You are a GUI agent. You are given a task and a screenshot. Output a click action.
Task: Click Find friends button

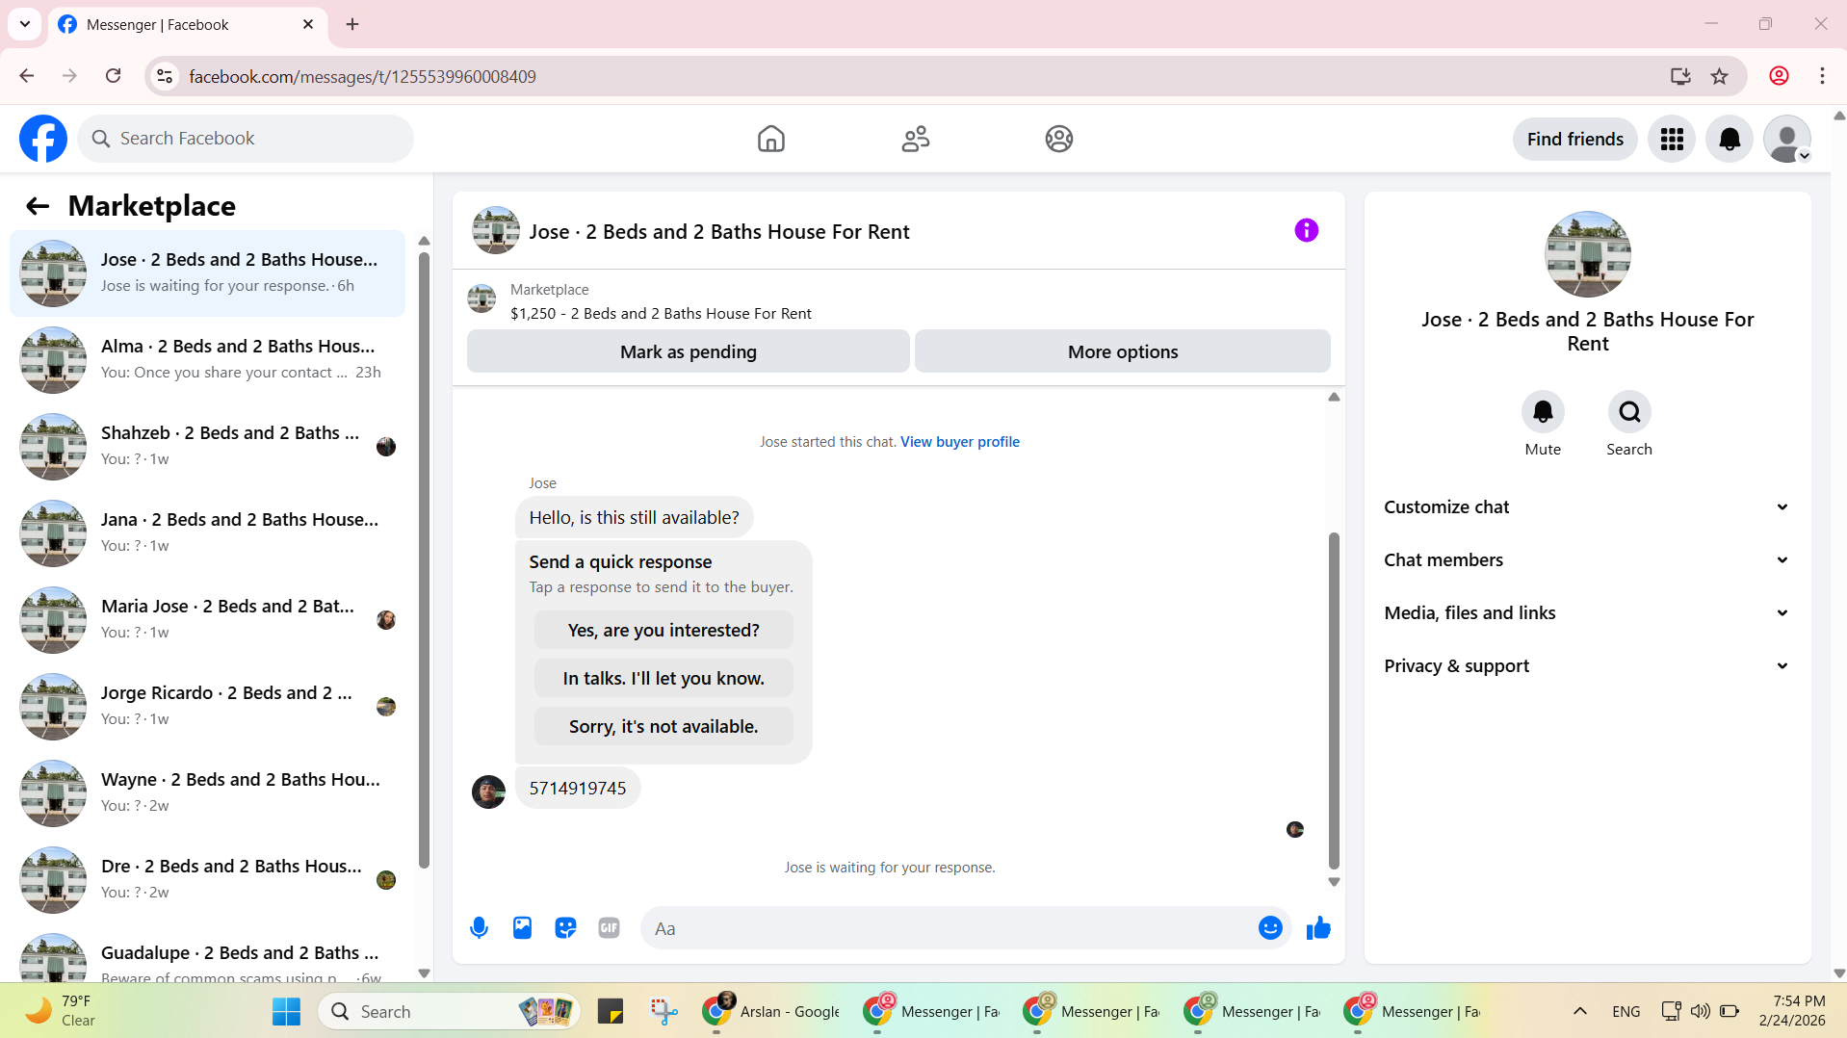click(x=1574, y=140)
